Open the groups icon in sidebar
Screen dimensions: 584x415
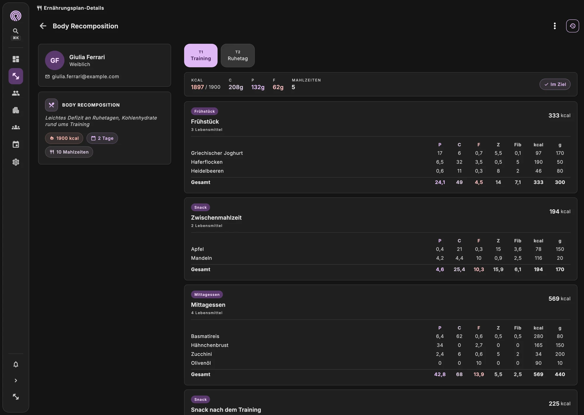tap(16, 128)
